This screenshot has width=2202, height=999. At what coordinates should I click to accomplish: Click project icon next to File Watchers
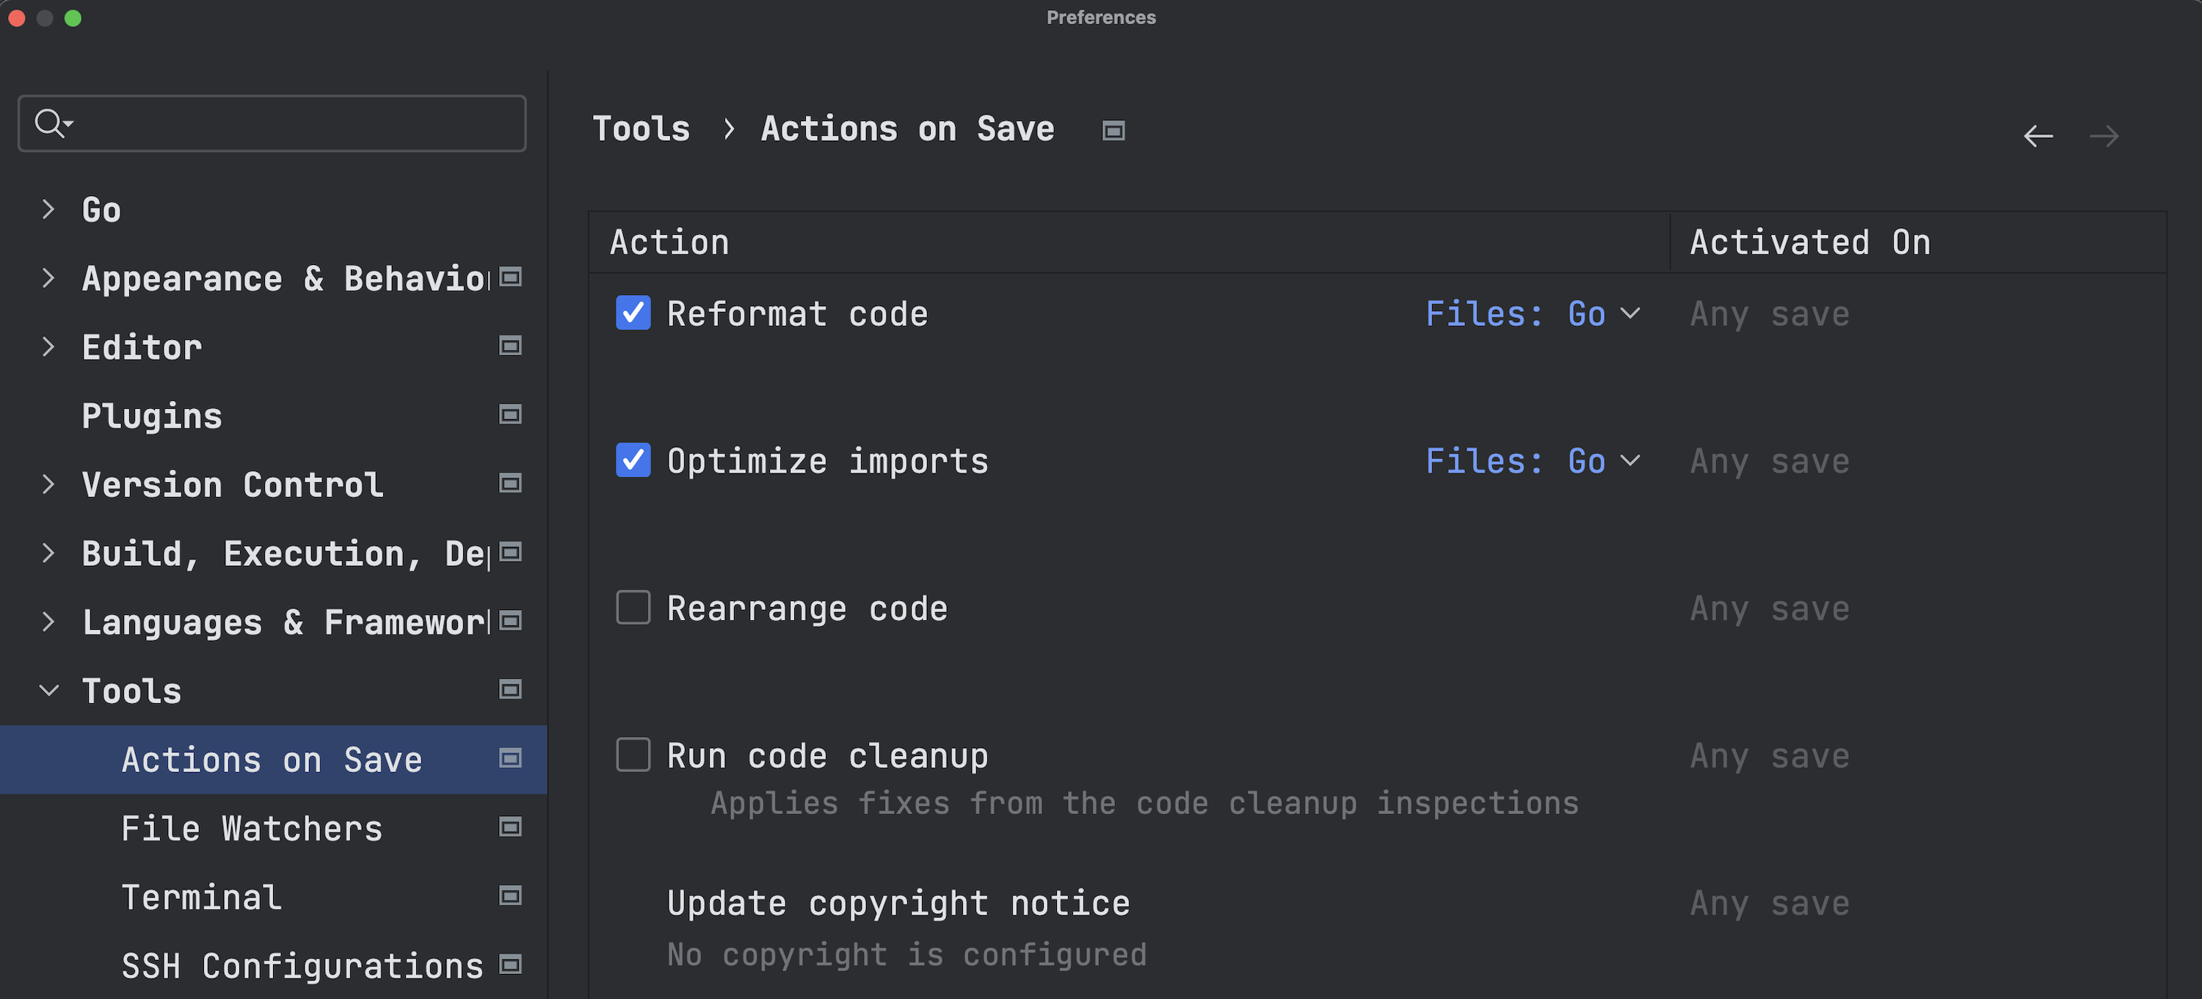[510, 827]
